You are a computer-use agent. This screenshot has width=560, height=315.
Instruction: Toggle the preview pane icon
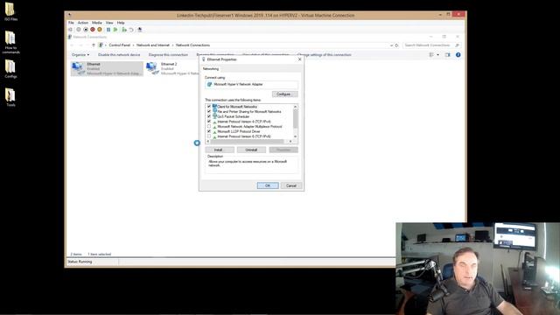(447, 54)
